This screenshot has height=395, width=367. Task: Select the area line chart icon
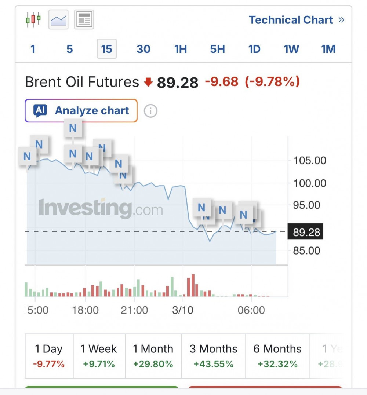coord(58,19)
